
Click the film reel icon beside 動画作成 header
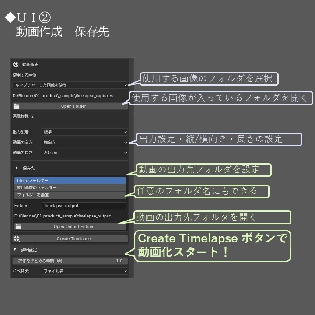point(16,64)
